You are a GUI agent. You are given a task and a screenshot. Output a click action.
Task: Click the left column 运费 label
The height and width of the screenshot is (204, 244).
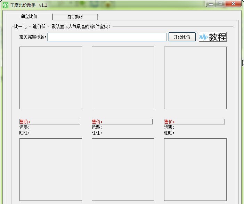pos(25,127)
